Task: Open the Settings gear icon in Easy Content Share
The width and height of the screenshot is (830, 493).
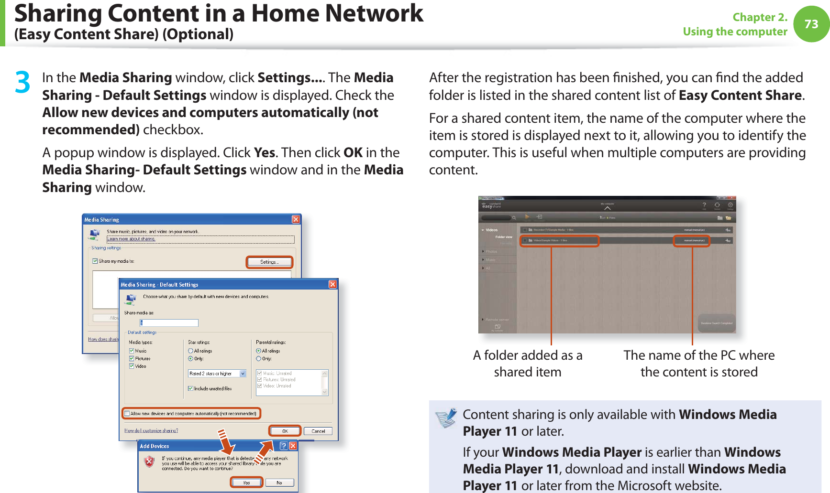Action: [730, 205]
